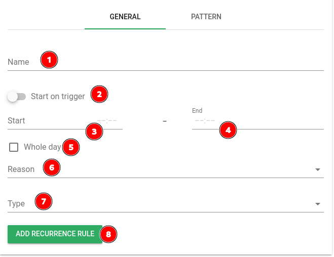The height and width of the screenshot is (257, 334).
Task: Click red annotation marker number 4
Action: tap(228, 130)
